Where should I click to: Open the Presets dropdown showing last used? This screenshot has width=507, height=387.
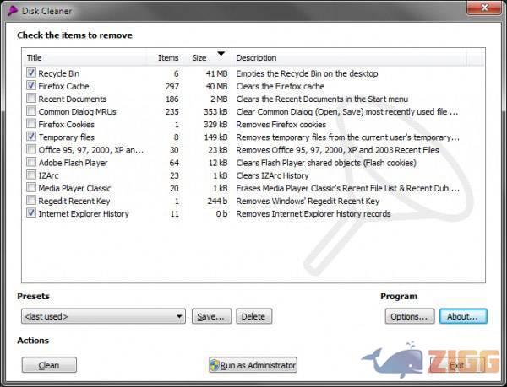(103, 316)
